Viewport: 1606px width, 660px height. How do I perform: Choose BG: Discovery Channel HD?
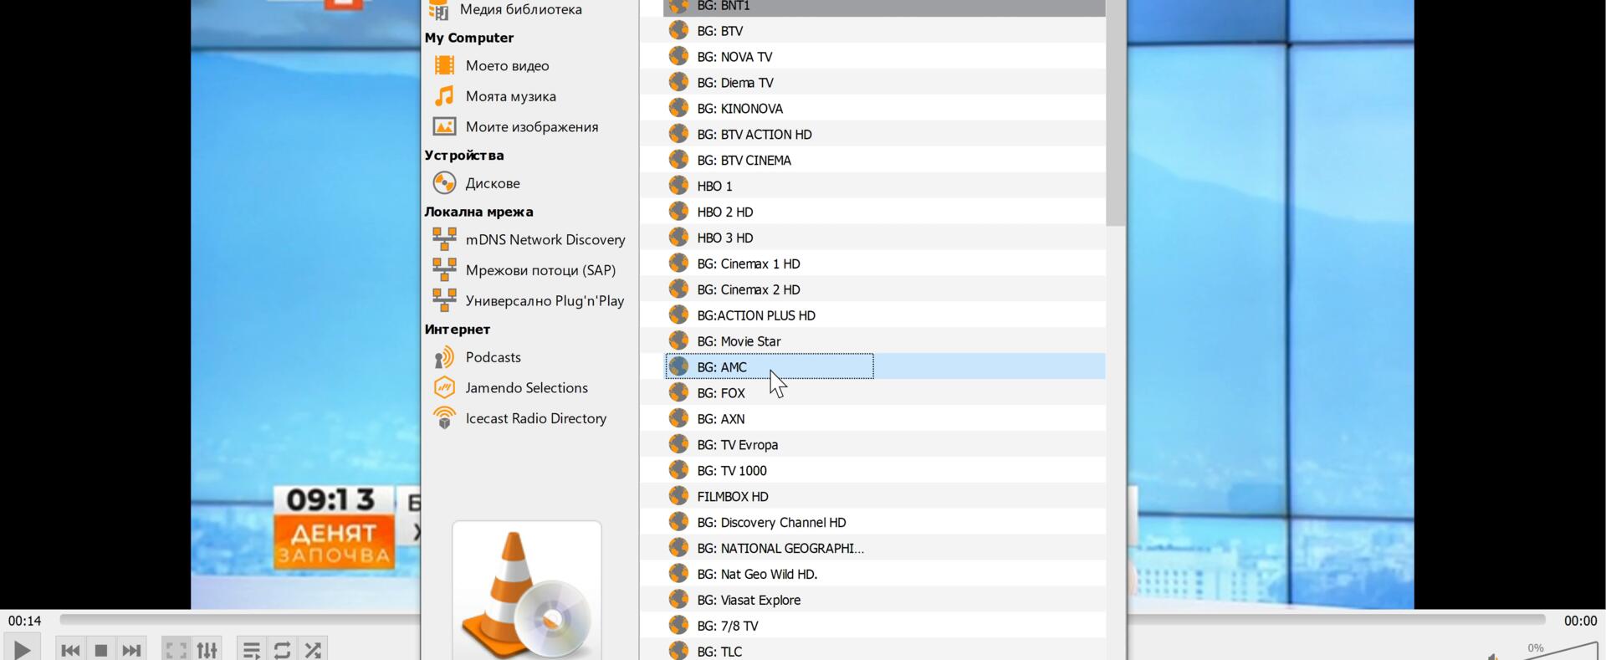click(771, 523)
